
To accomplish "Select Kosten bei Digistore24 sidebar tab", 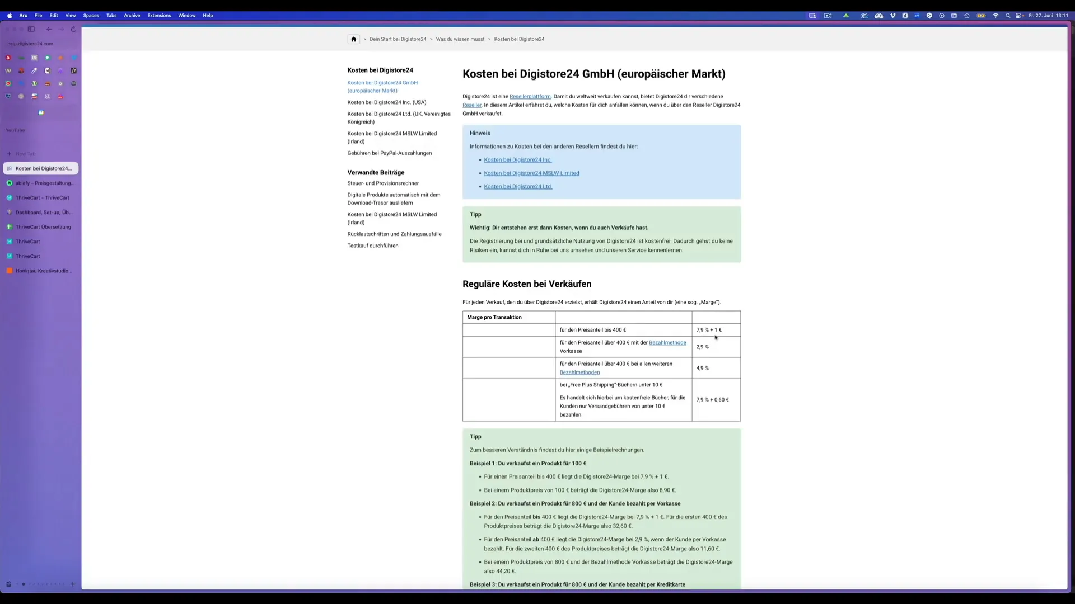I will pos(40,168).
